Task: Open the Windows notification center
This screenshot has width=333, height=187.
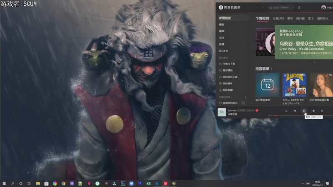Action: pos(327,183)
